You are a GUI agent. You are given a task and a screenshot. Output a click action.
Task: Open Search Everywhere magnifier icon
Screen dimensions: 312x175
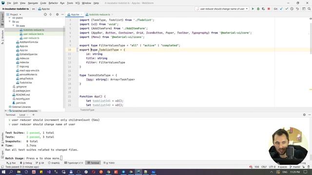[309, 9]
